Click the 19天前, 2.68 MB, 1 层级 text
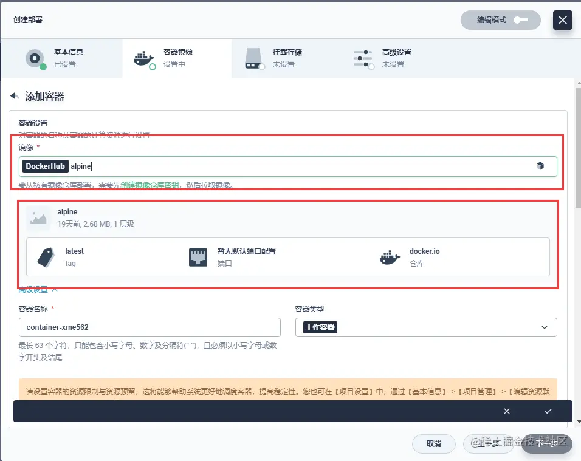581x461 pixels. tap(95, 224)
